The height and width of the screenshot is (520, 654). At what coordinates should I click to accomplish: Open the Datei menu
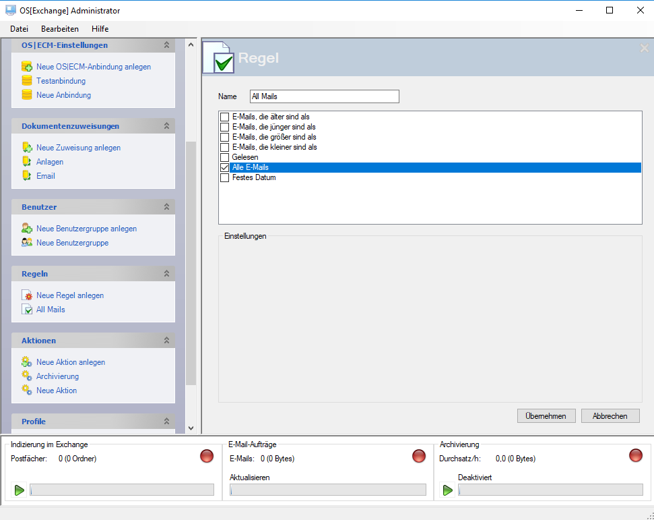tap(19, 29)
